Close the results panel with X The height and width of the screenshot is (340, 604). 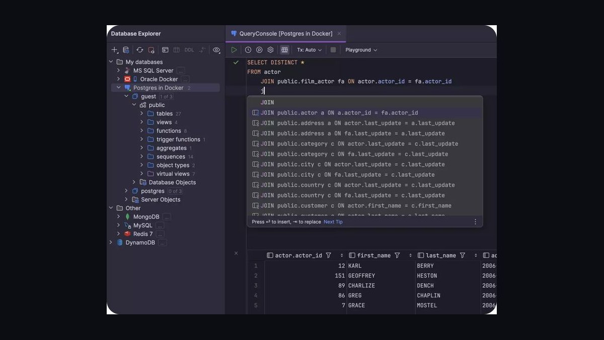[x=236, y=253]
